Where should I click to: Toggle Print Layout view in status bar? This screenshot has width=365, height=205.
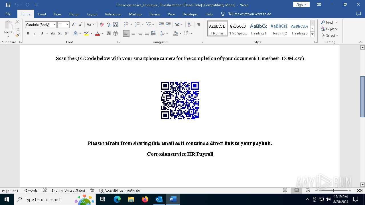pyautogui.click(x=297, y=190)
